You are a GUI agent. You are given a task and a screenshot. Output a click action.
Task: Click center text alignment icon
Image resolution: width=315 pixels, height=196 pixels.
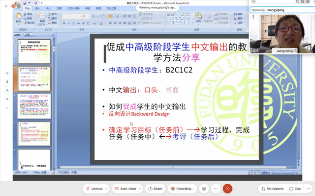click(x=115, y=23)
